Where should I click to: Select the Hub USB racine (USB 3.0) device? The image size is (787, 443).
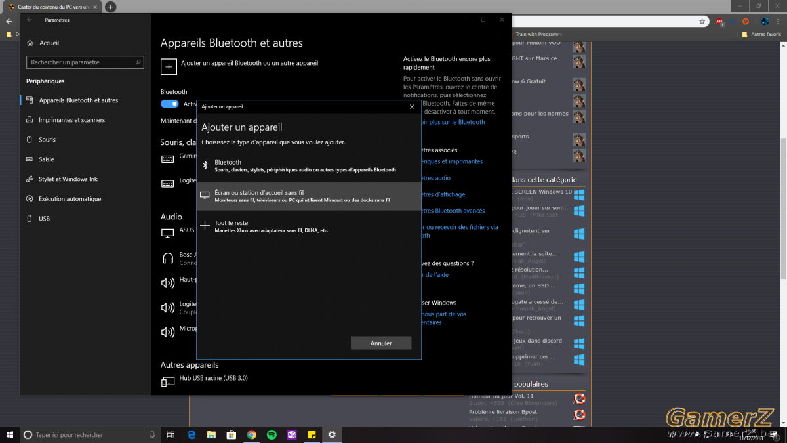coord(213,379)
